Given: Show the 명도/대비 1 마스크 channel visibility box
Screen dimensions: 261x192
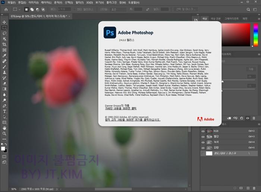Looking at the screenshot, I should (203, 153).
